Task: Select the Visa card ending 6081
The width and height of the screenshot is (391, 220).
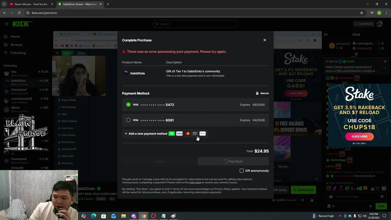Action: pyautogui.click(x=195, y=120)
